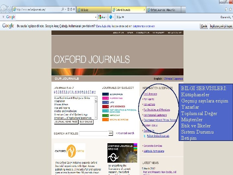Click the Oxford Open logo image
Viewport: 233px width, 175px height.
[70, 151]
